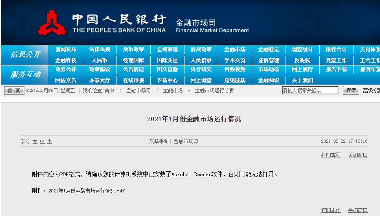
Task: Open 办事大厅 navigation link
Action: tap(100, 80)
